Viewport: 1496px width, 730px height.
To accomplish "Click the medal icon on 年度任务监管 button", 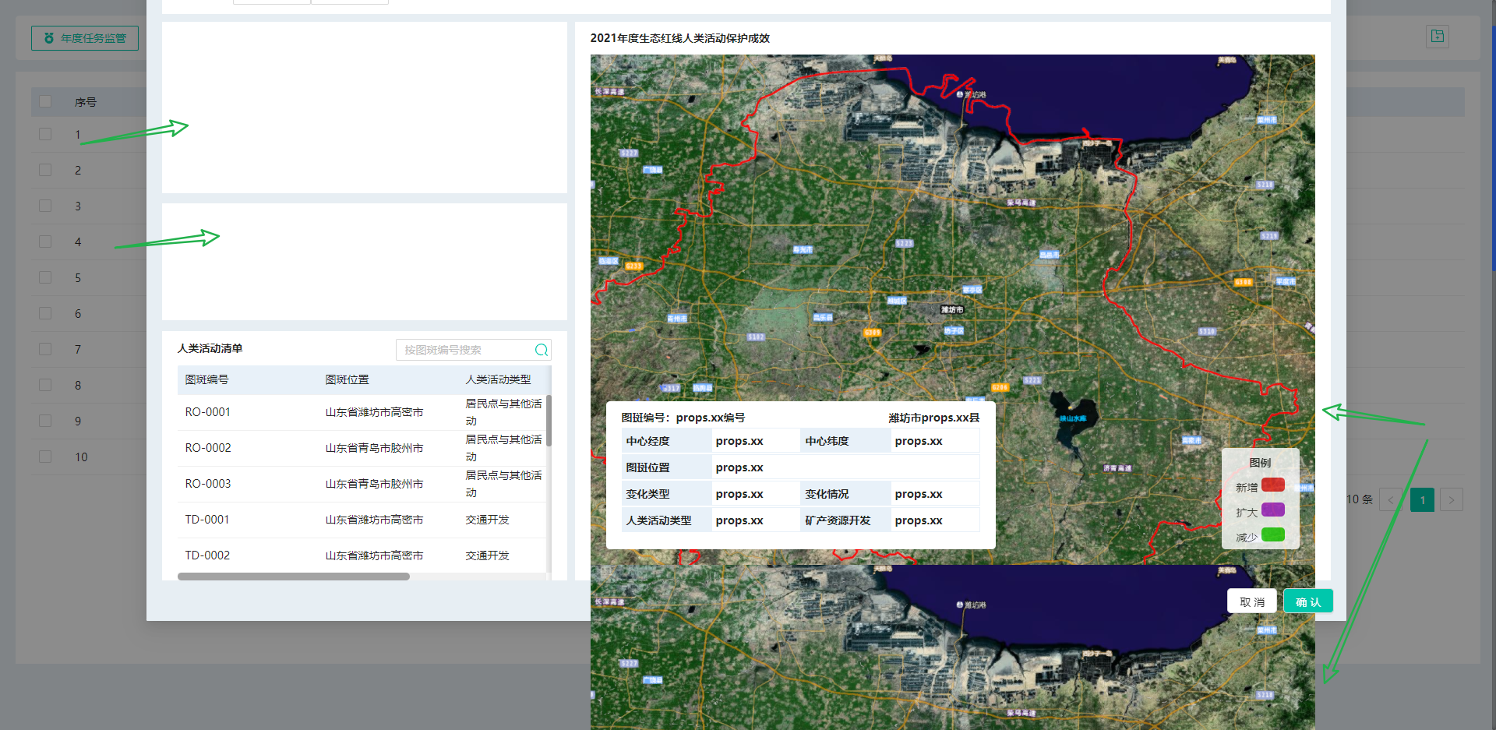I will coord(49,38).
